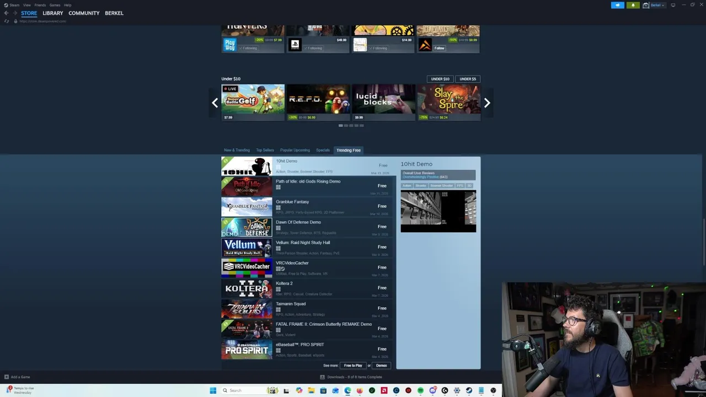Open the Games menu
This screenshot has width=706, height=397.
[55, 5]
